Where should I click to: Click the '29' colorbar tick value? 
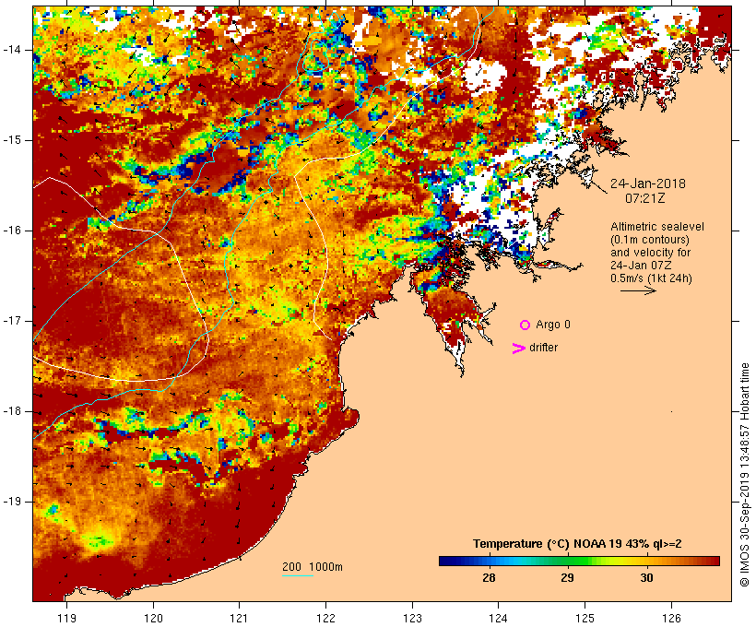click(568, 578)
